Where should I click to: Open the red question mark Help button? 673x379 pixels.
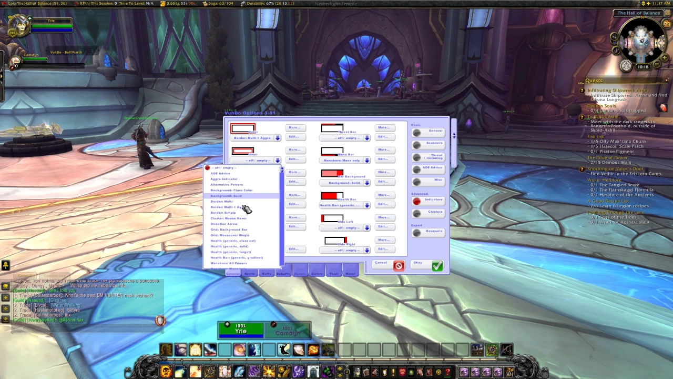click(447, 372)
